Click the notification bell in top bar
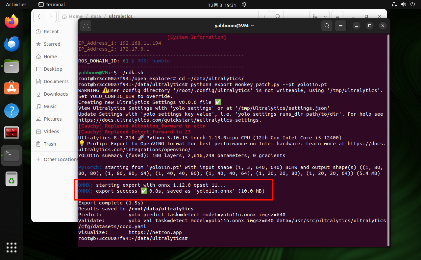The height and width of the screenshot is (260, 421). tap(244, 5)
